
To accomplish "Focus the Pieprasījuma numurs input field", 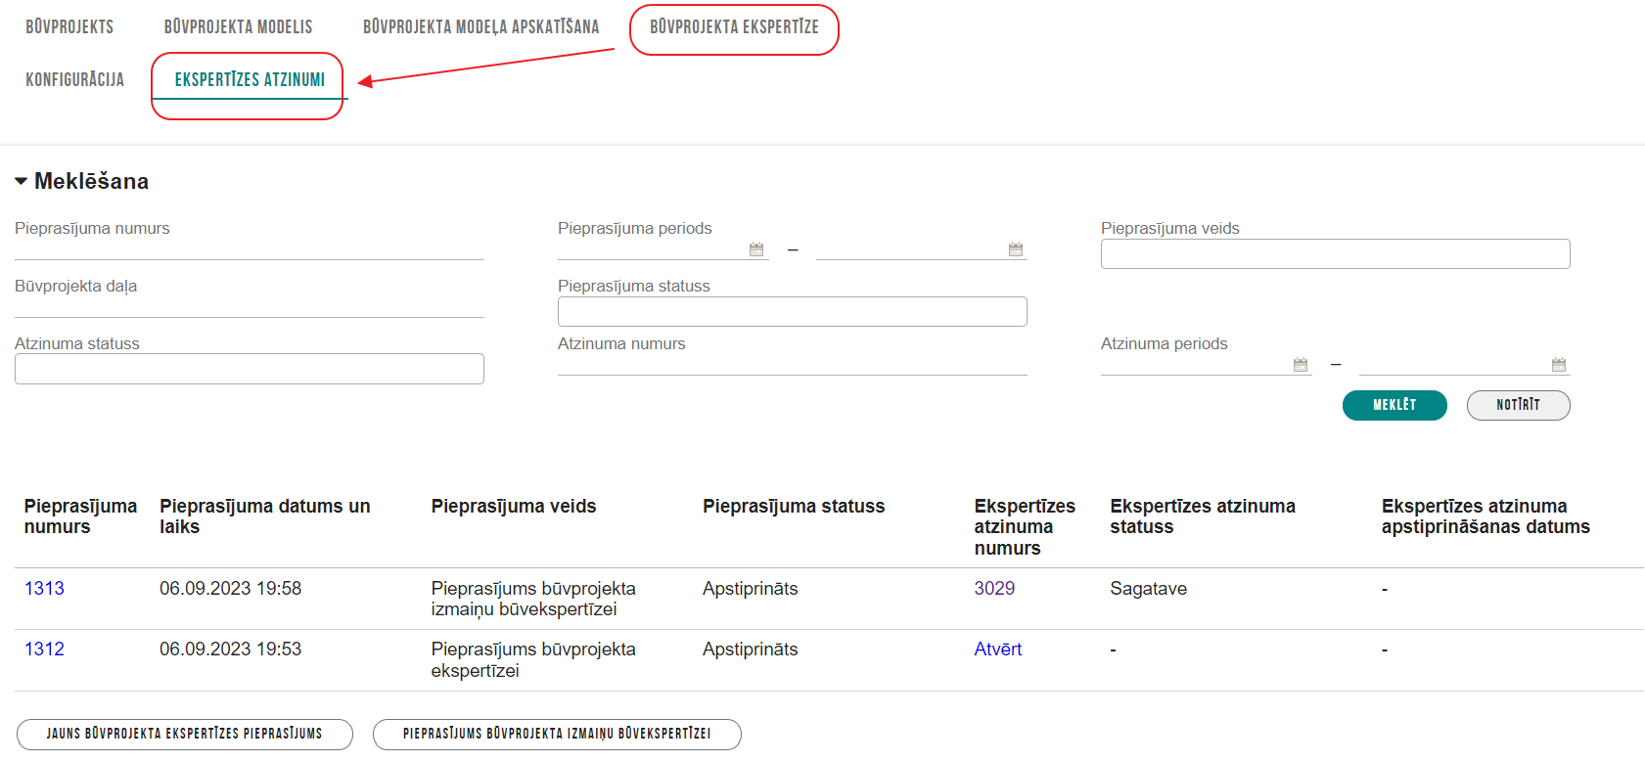I will (x=250, y=248).
